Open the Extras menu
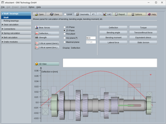 [31, 7]
